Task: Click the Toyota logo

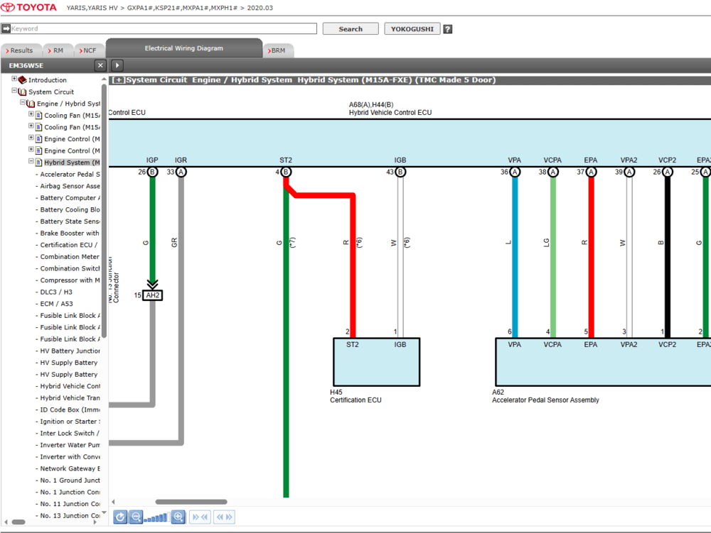Action: tap(30, 8)
